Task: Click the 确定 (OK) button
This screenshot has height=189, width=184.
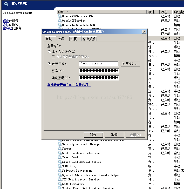Action: pyautogui.click(x=93, y=135)
